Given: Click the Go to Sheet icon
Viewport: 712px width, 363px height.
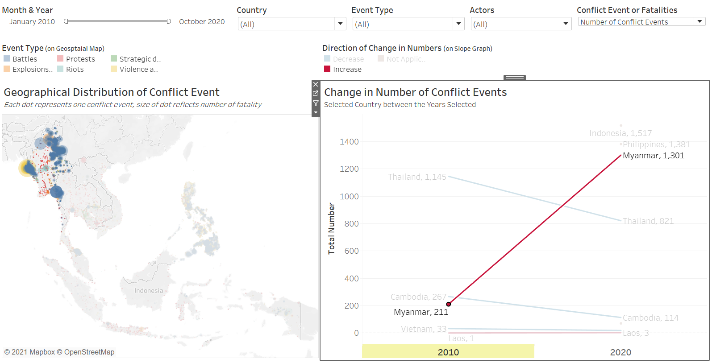Looking at the screenshot, I should [316, 94].
